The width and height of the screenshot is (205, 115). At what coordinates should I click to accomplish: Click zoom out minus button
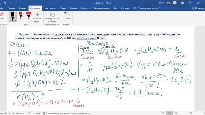point(181,113)
